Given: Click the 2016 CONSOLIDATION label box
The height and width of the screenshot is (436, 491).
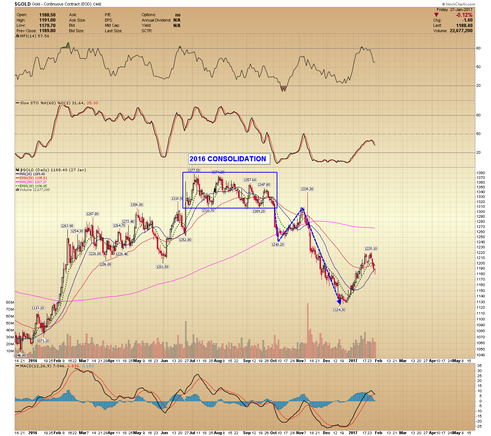Looking at the screenshot, I should click(x=228, y=159).
